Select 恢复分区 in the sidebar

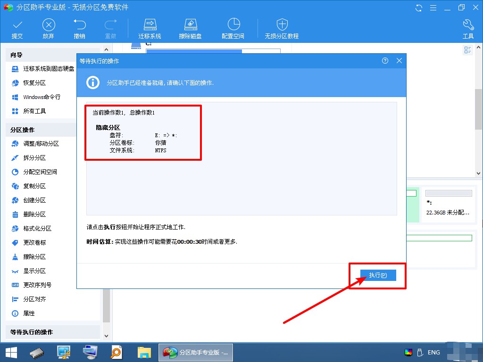29,83
